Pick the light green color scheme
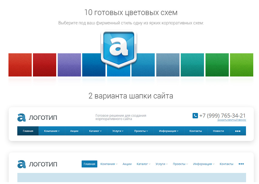This screenshot has width=259, height=184. (x=241, y=65)
